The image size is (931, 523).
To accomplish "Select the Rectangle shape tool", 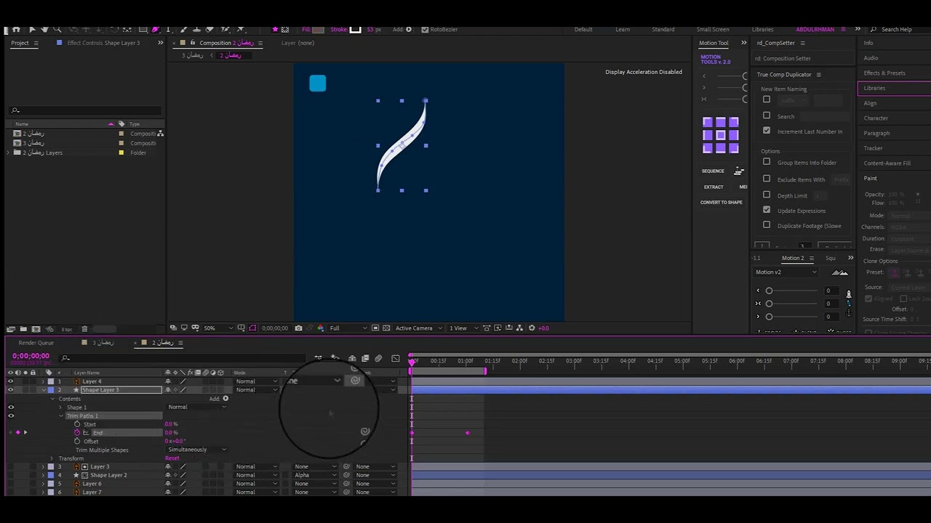I will tap(143, 30).
